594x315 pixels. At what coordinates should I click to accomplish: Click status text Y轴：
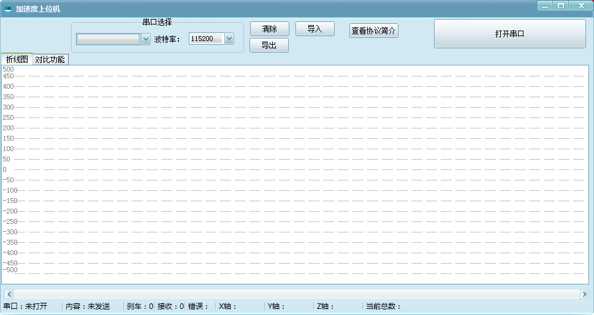point(276,306)
